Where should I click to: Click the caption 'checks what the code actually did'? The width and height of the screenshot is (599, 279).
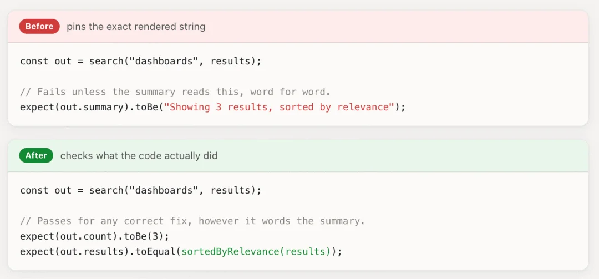139,156
